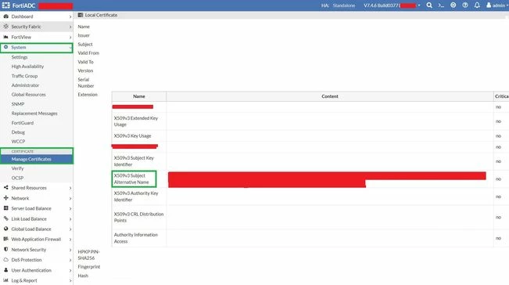Click the DoS Protection cloud icon
Viewport: 509px width, 285px height.
[5, 260]
